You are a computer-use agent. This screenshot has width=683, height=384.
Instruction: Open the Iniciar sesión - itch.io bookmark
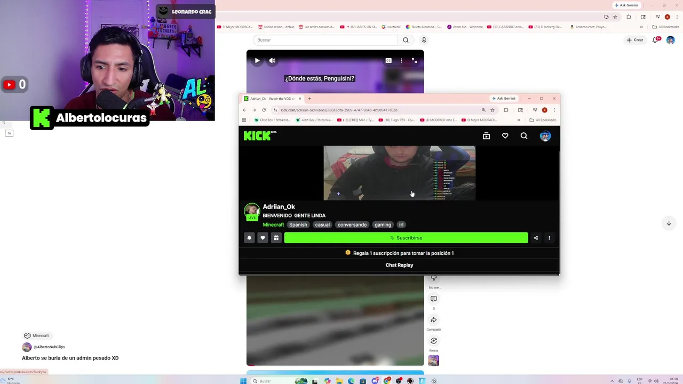click(276, 27)
